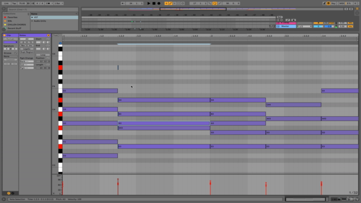Click time signature 4 / 4 field
The height and width of the screenshot is (203, 361).
tap(40, 3)
